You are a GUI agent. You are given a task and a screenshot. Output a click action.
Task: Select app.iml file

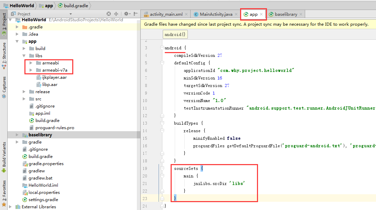pos(40,113)
